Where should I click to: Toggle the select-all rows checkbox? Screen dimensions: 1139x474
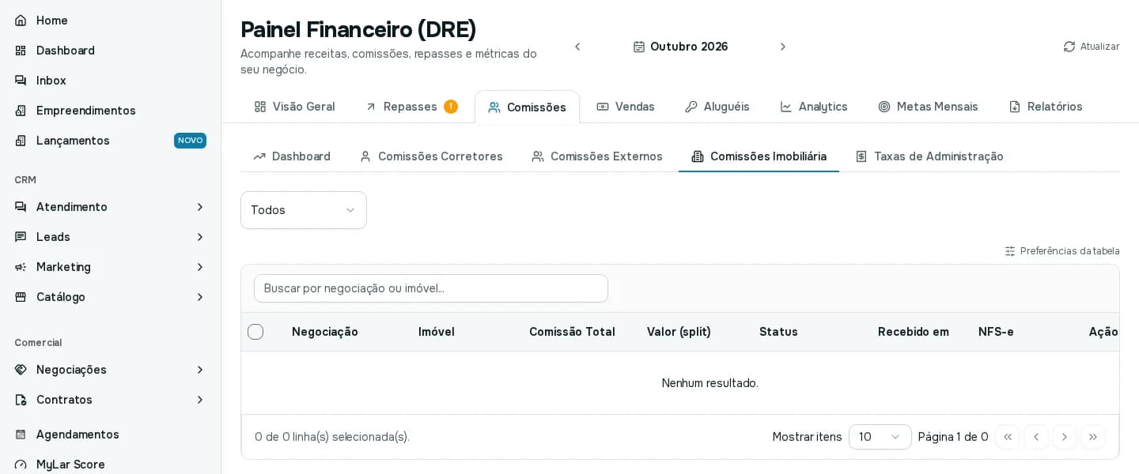[x=255, y=332]
